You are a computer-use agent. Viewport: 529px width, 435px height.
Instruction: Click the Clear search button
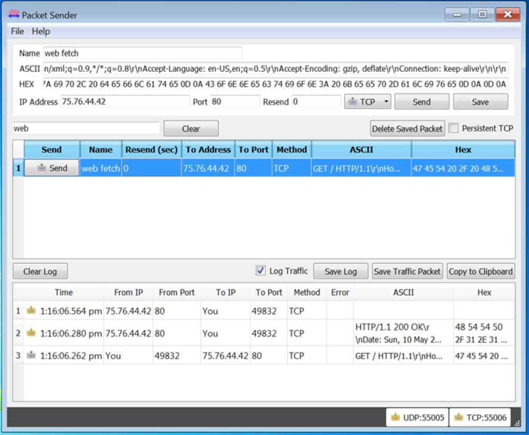(191, 129)
